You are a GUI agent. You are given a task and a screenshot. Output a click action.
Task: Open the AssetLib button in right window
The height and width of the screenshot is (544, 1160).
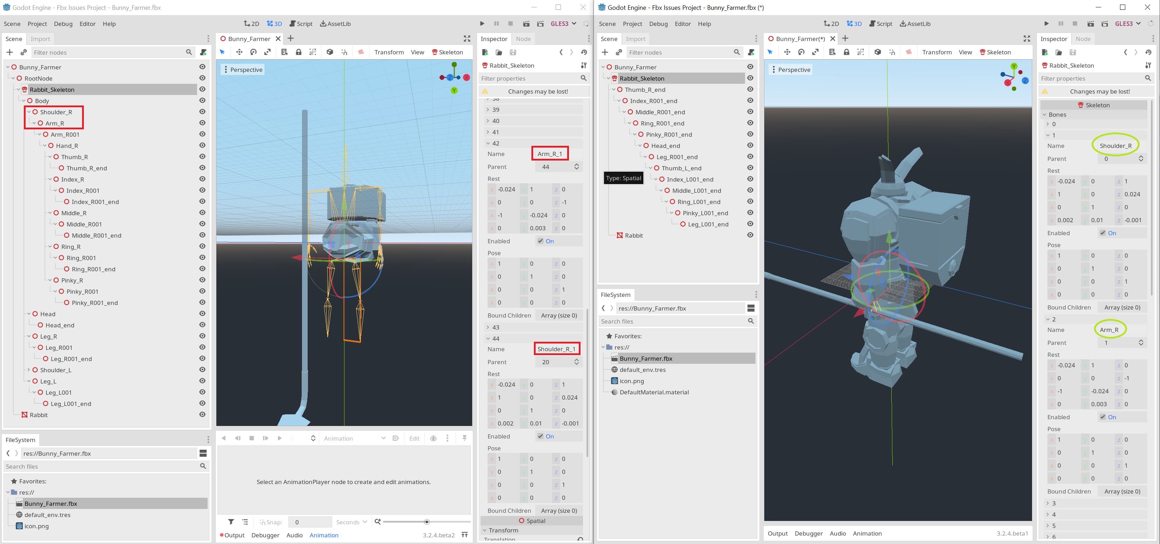[x=915, y=23]
